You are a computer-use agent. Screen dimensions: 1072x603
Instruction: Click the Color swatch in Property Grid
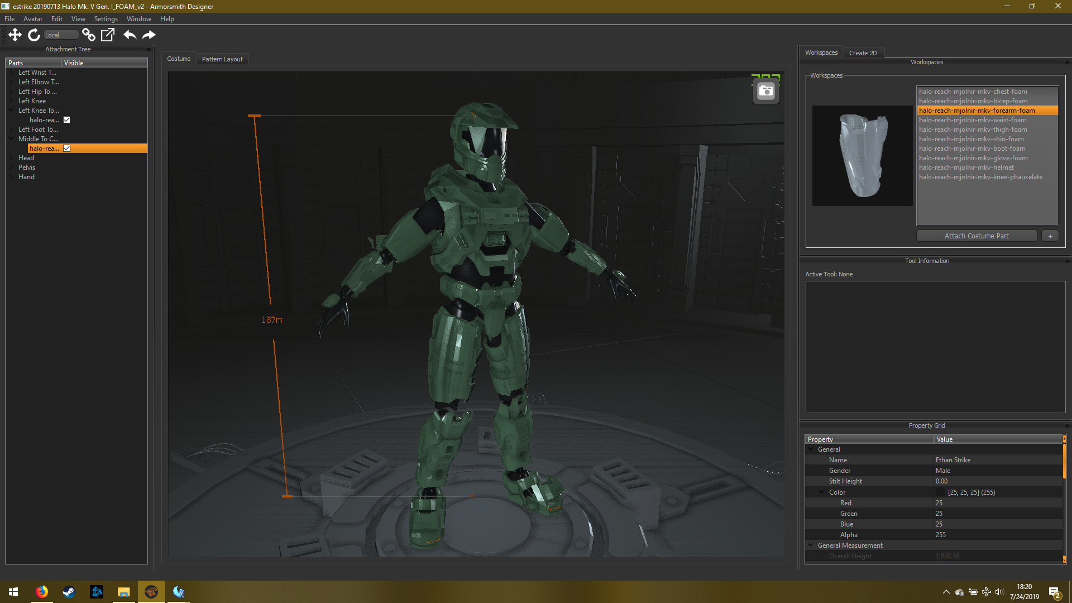[940, 492]
